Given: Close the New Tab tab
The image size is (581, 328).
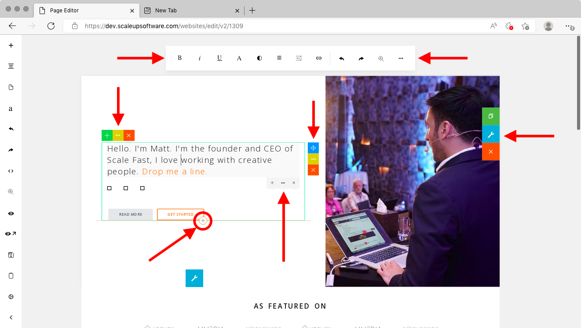Looking at the screenshot, I should coord(237,11).
